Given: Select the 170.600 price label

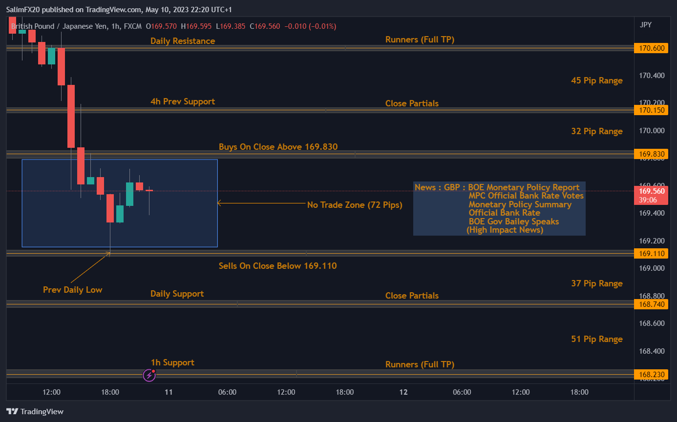Looking at the screenshot, I should click(x=651, y=48).
